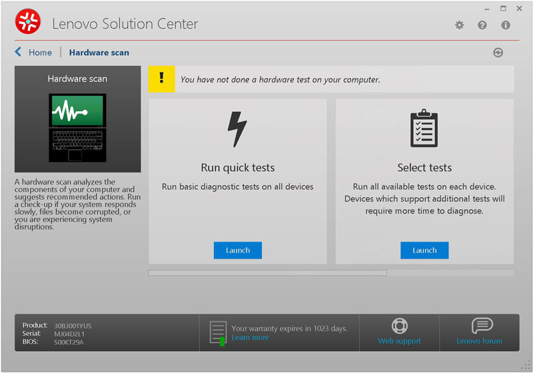This screenshot has width=533, height=373.
Task: Click the clipboard checklist Select tests icon
Action: coord(424,128)
